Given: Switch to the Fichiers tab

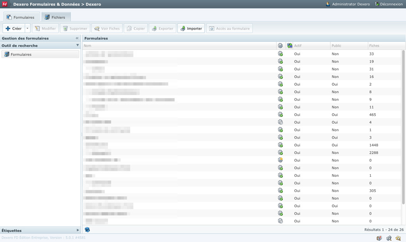Looking at the screenshot, I should (55, 17).
